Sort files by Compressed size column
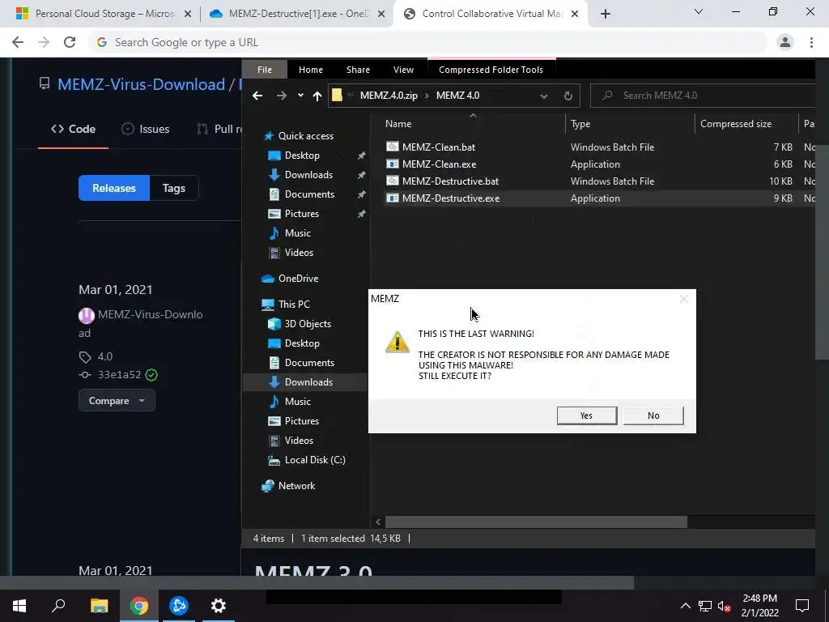 click(x=735, y=124)
